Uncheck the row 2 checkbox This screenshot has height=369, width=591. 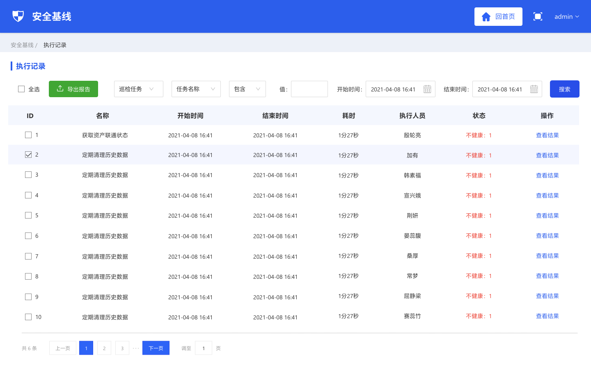tap(28, 155)
